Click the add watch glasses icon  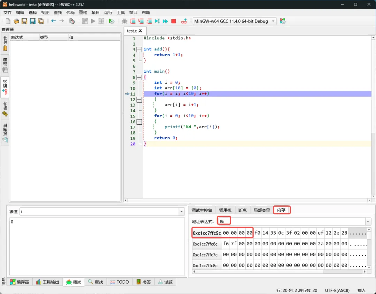184,21
